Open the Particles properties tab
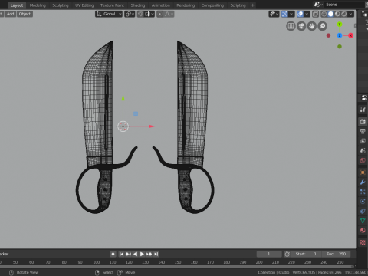Screen dimensions: 368x276 pyautogui.click(x=363, y=192)
